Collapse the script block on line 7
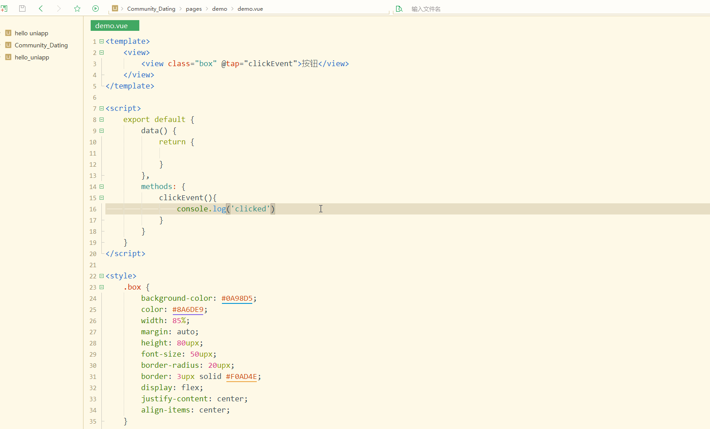 click(102, 108)
